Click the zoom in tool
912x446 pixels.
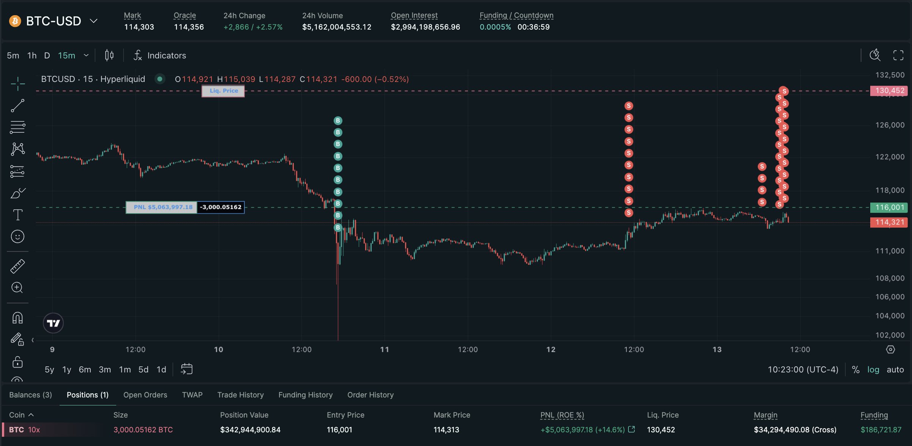click(x=17, y=288)
